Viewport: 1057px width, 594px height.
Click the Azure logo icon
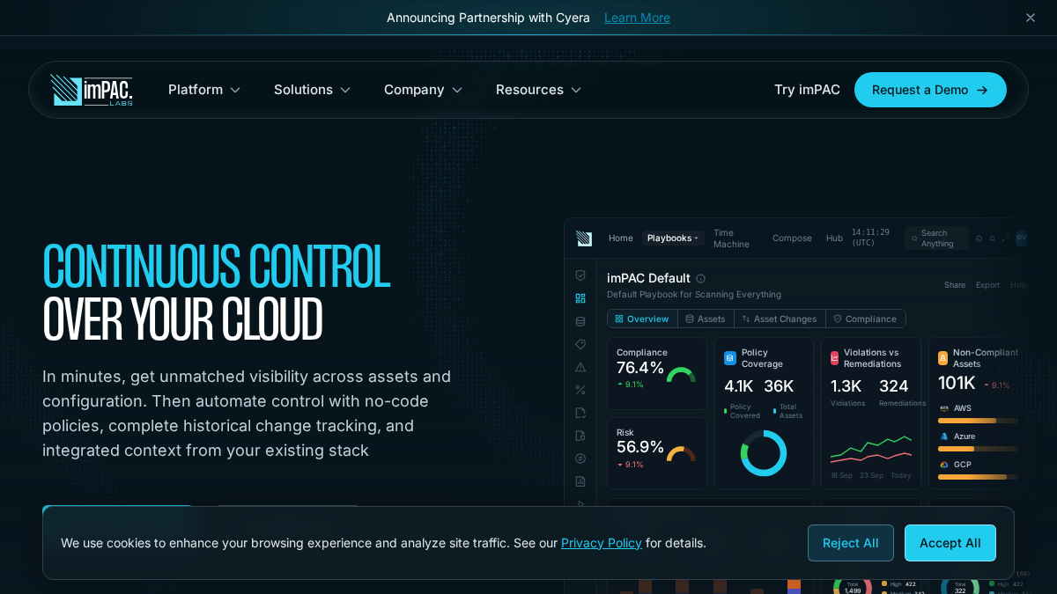point(944,436)
